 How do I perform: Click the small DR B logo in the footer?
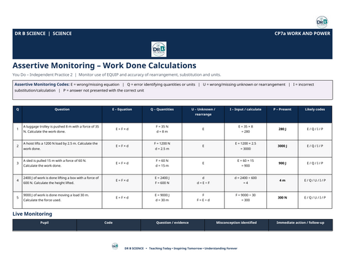(115, 246)
